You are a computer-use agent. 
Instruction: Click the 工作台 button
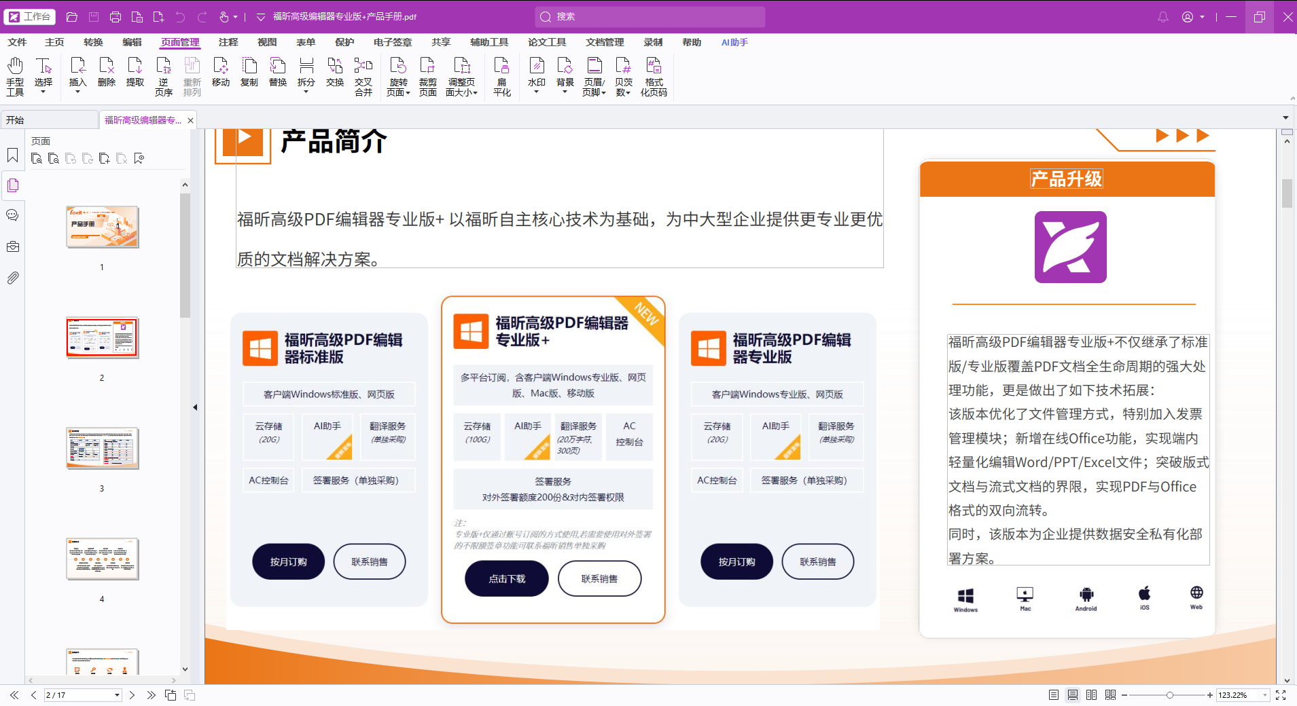tap(30, 16)
